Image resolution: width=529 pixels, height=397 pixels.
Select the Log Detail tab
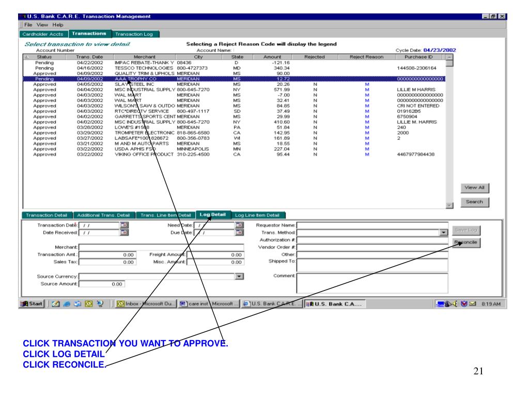tap(212, 215)
